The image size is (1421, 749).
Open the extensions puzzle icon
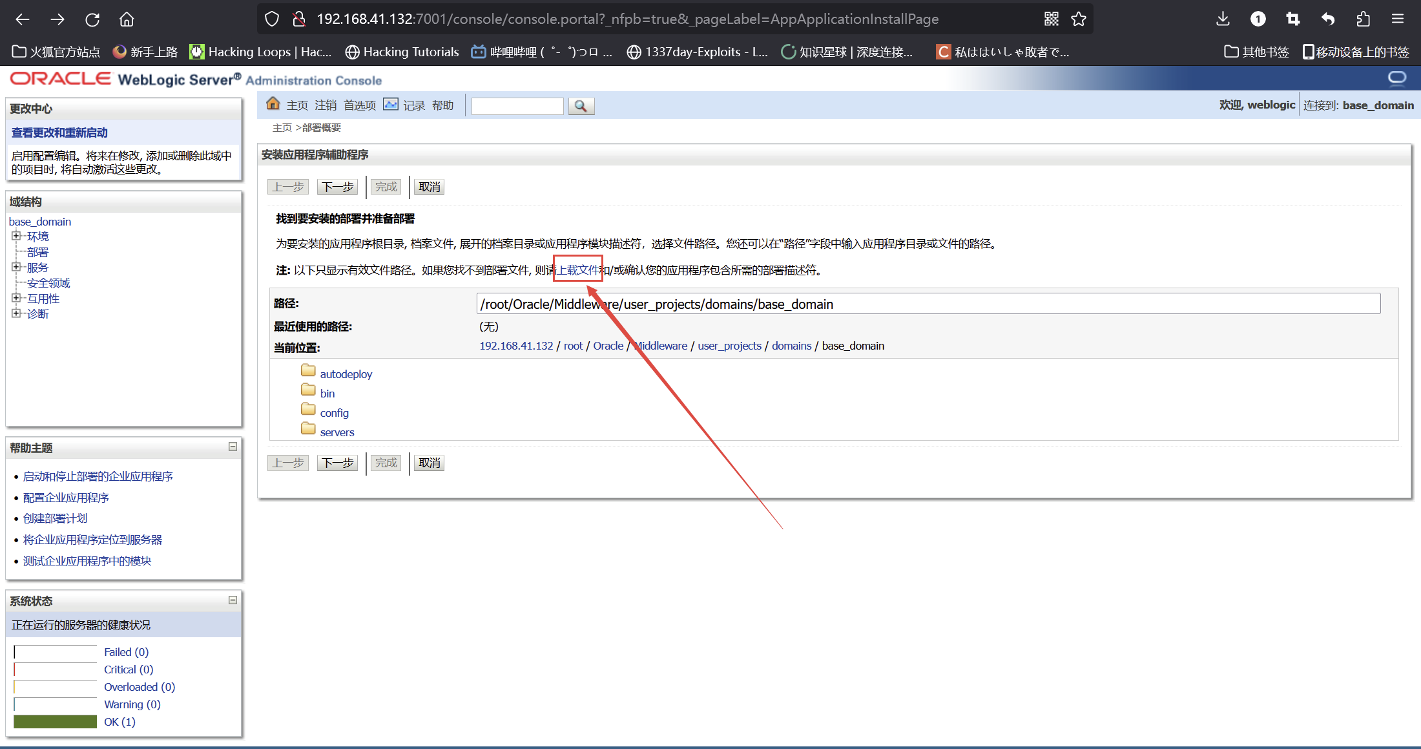(1363, 19)
